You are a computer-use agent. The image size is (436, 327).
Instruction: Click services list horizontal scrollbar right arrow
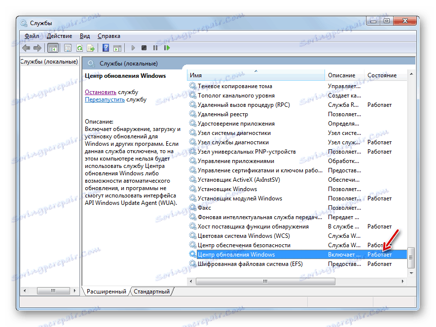coord(402,282)
